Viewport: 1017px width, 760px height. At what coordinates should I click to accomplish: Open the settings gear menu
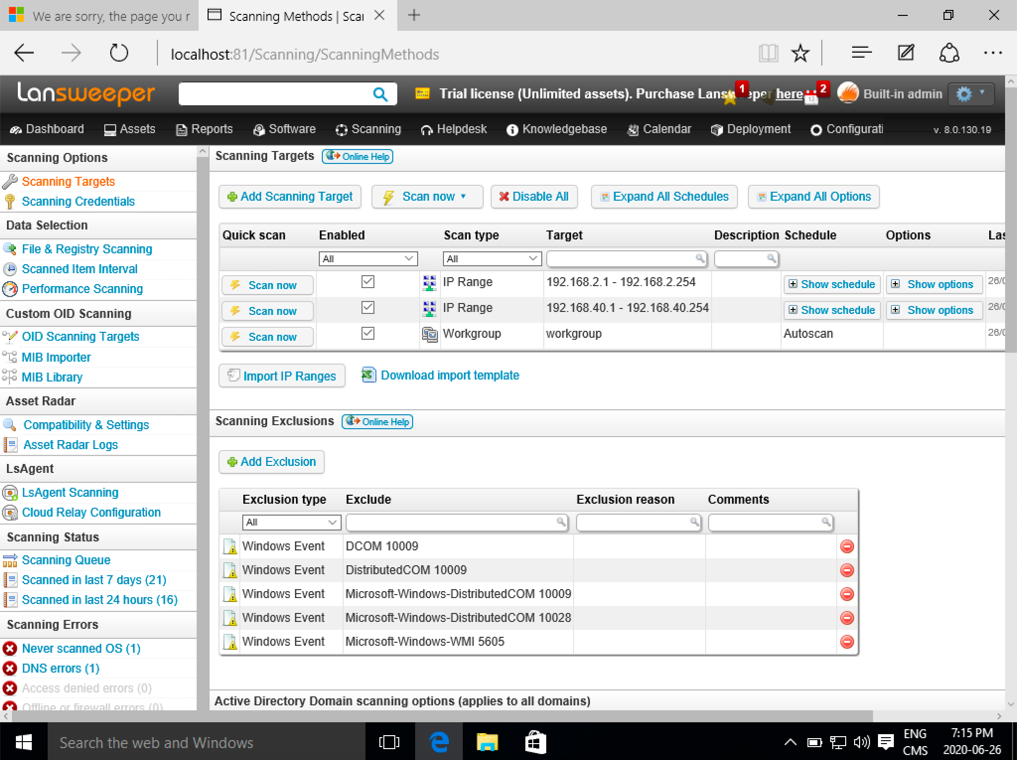(x=971, y=94)
